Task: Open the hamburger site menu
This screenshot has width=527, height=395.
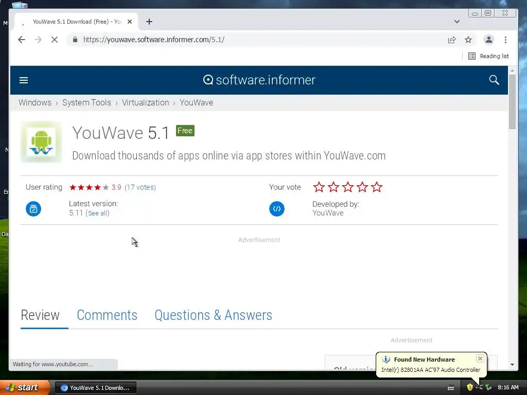Action: (x=24, y=80)
